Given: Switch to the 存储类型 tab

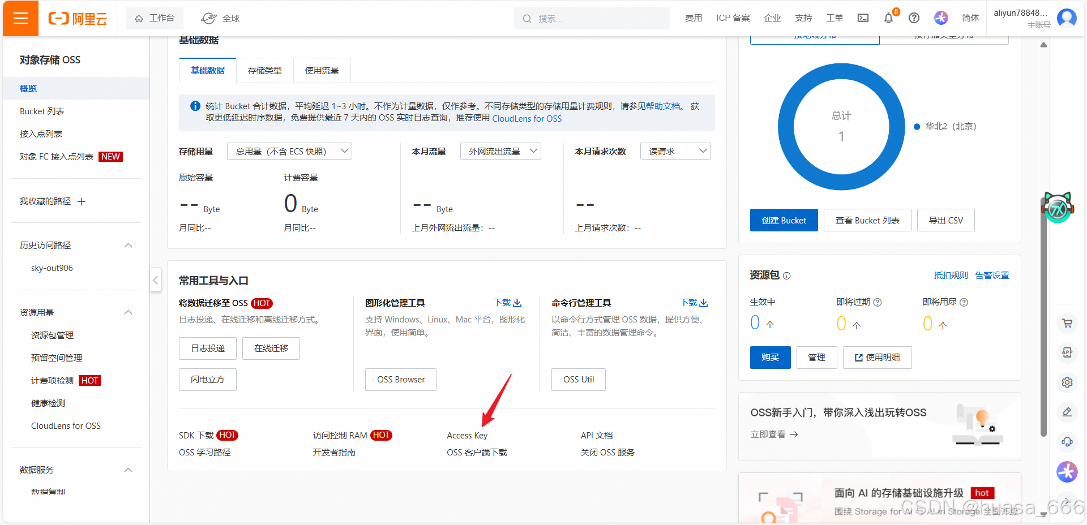Looking at the screenshot, I should [265, 71].
